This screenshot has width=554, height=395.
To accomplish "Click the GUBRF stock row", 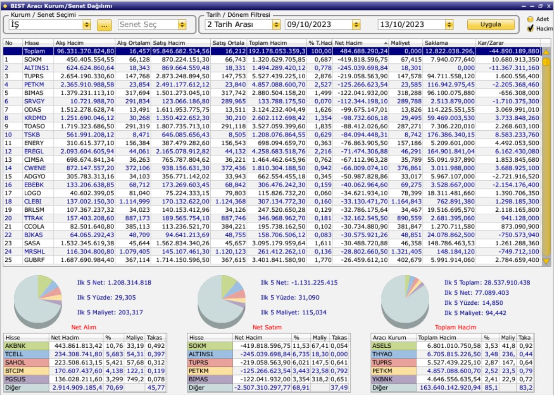I will [x=272, y=260].
